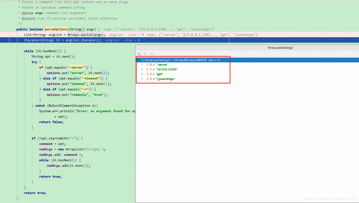The image size is (359, 203).
Task: Click the field icon beside 1 = "127.0.0.1:2181"
Action: click(x=148, y=69)
